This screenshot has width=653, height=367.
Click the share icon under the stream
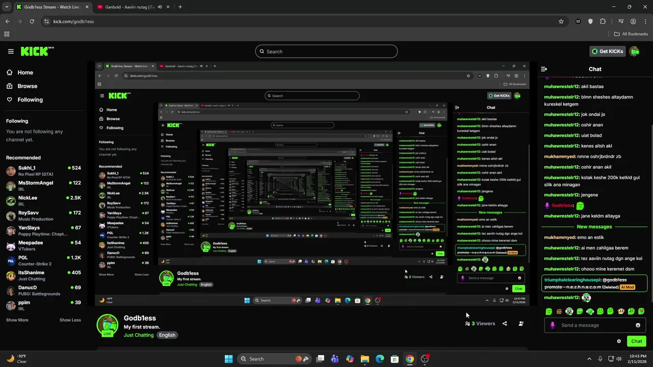tap(505, 323)
